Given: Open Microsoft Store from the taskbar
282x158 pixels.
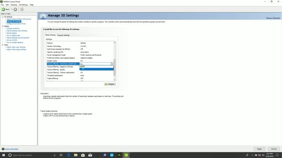Looking at the screenshot, I should coord(83,155).
